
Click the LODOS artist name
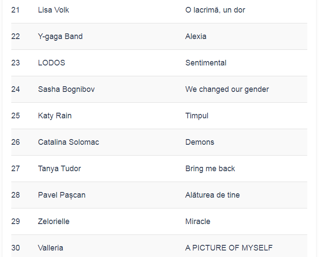[52, 63]
